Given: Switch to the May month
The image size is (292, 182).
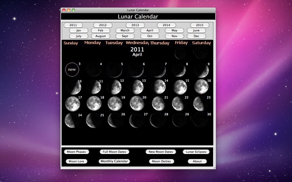Looking at the screenshot, I should [x=174, y=31].
